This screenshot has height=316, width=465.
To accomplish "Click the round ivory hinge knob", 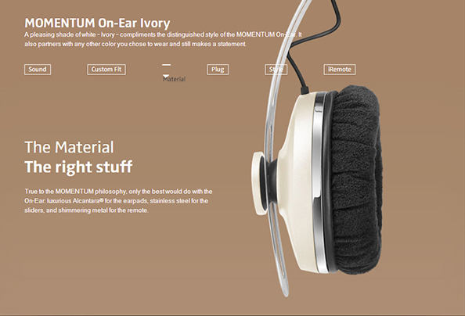I will pyautogui.click(x=258, y=183).
